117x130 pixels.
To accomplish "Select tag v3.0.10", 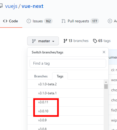I will pos(66,111).
